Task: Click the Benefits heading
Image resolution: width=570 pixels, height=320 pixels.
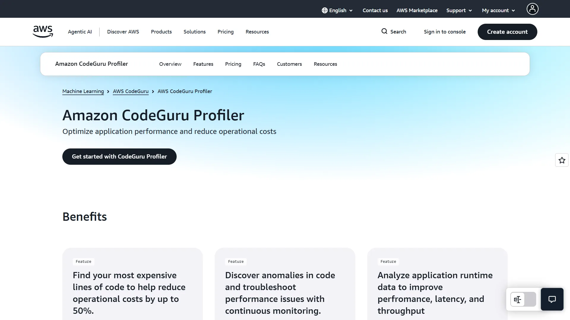Action: pos(85,217)
